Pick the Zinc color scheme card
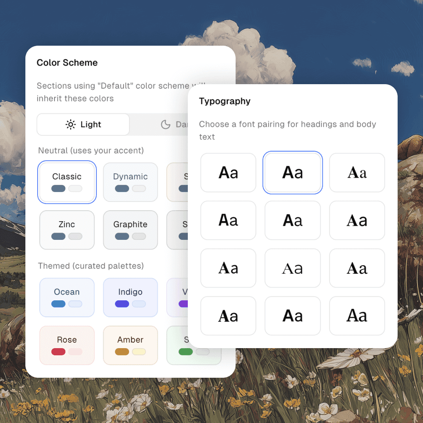The width and height of the screenshot is (423, 423). 67,230
